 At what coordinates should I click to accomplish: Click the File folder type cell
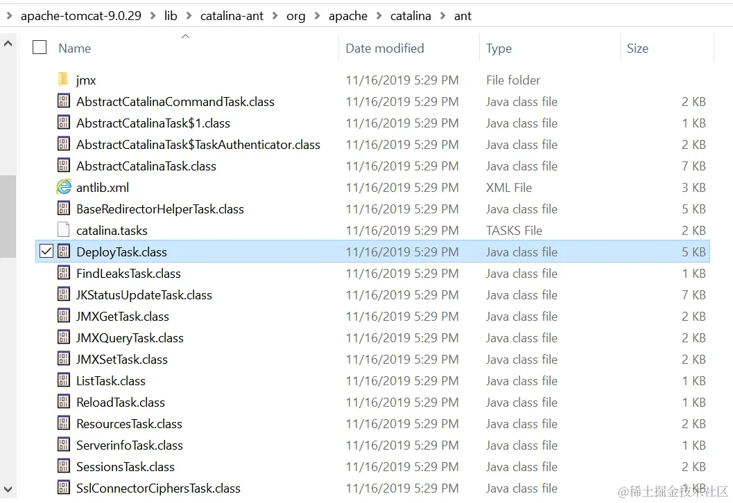pos(512,80)
